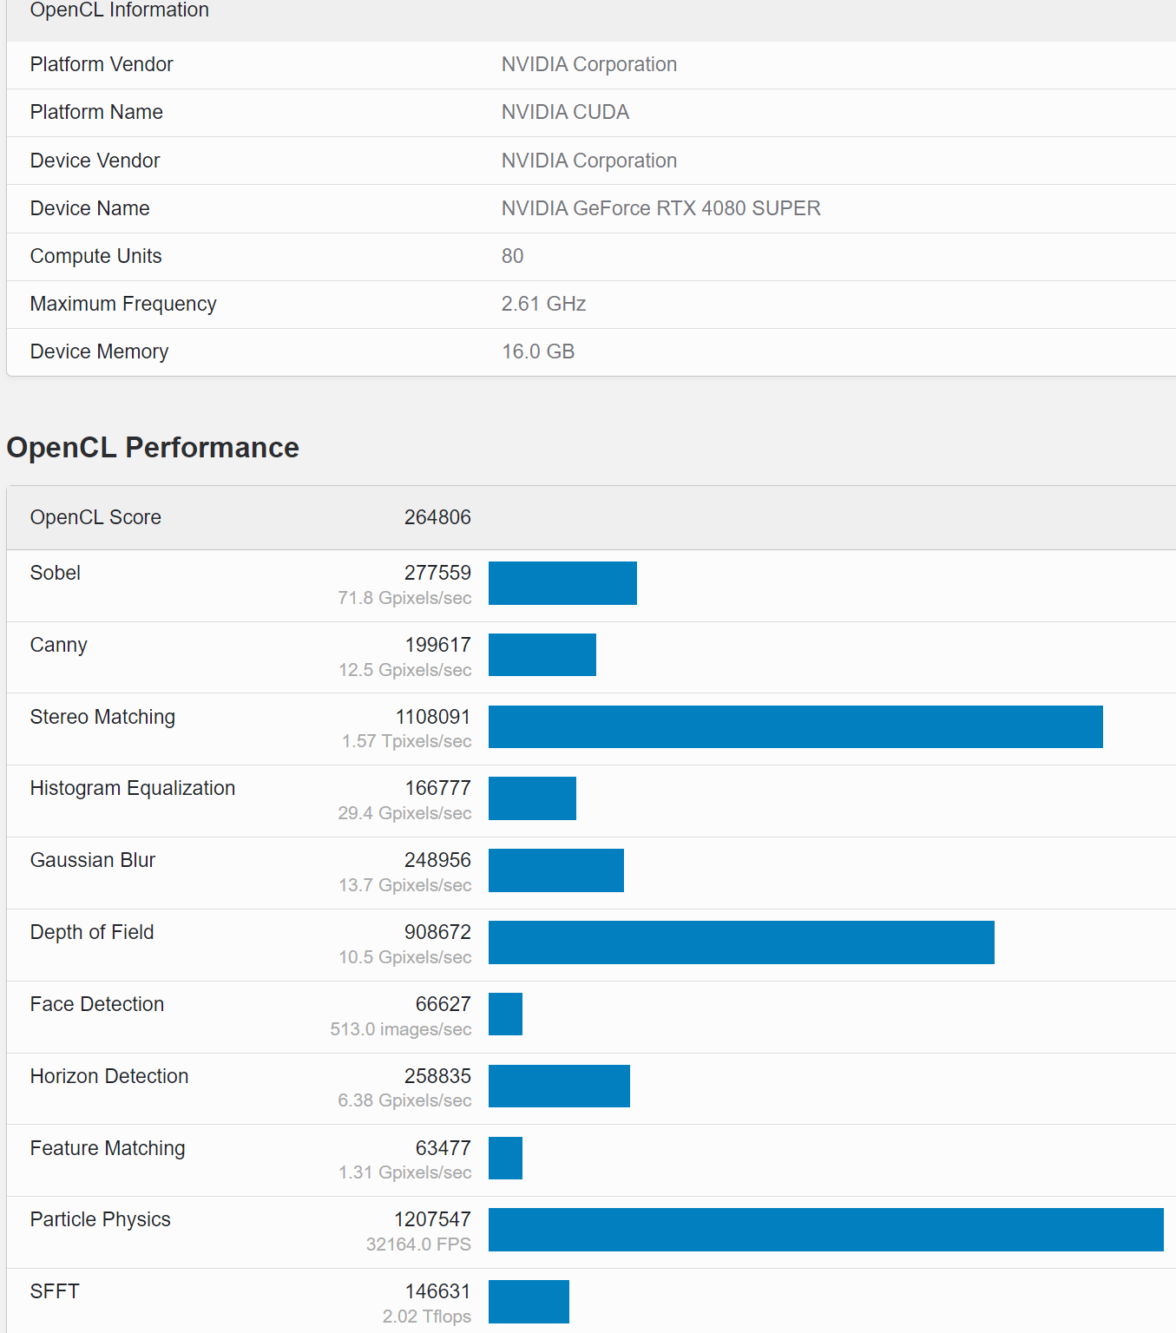
Task: Click the Feature Matching label
Action: click(x=108, y=1148)
